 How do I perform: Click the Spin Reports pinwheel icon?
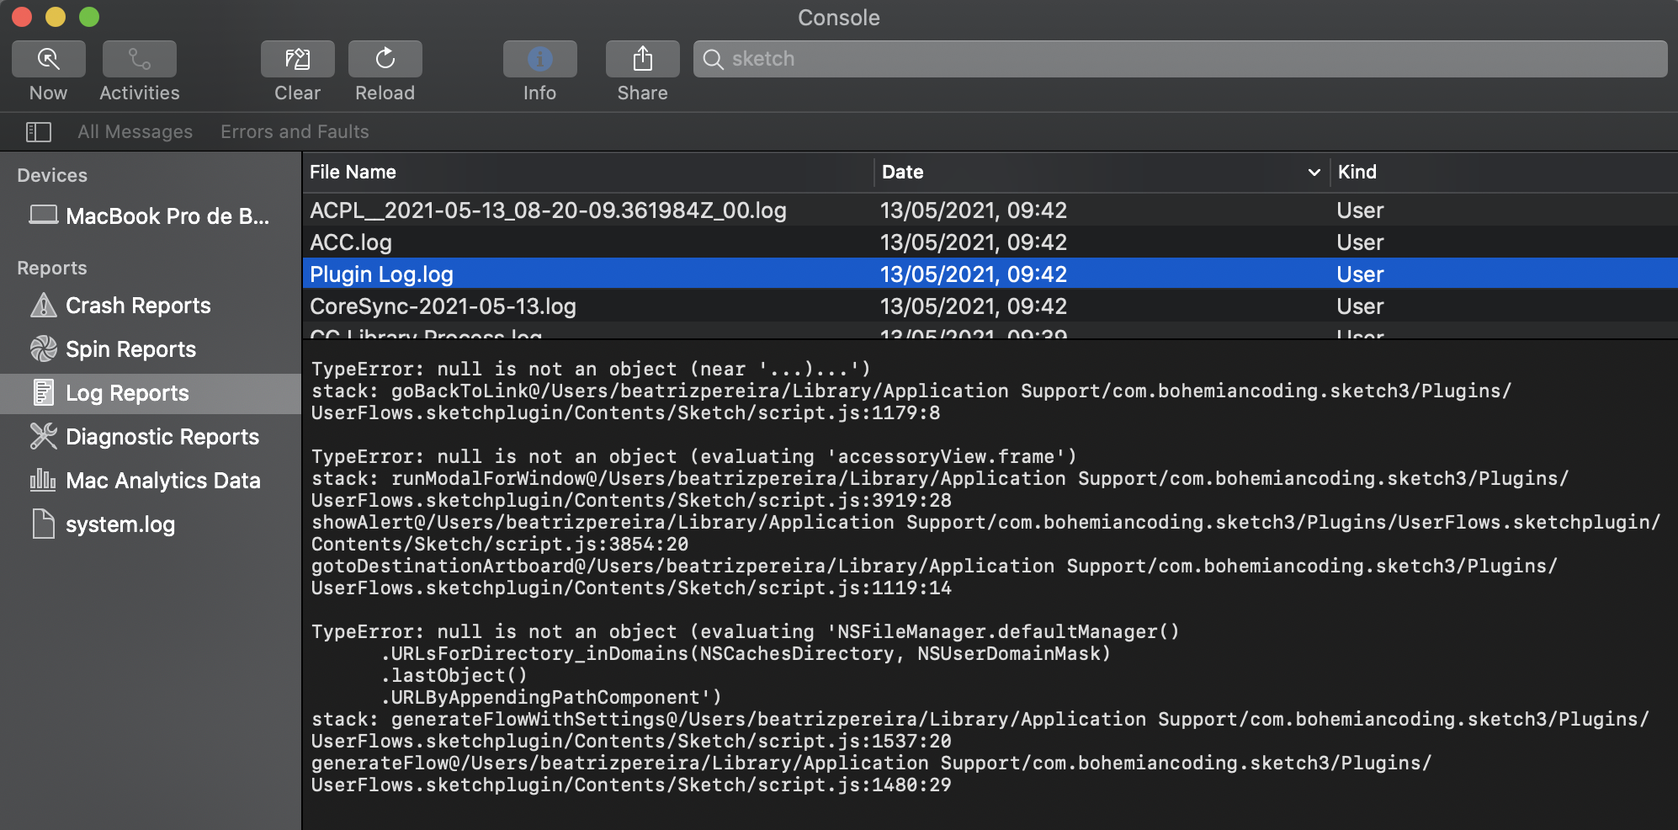(x=43, y=348)
